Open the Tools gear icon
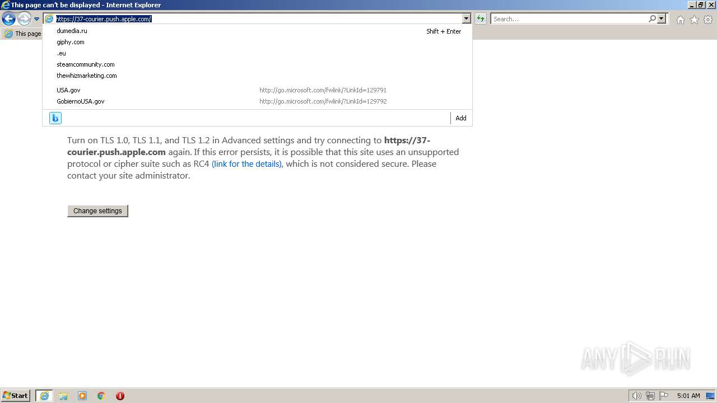The image size is (717, 403). [x=708, y=20]
